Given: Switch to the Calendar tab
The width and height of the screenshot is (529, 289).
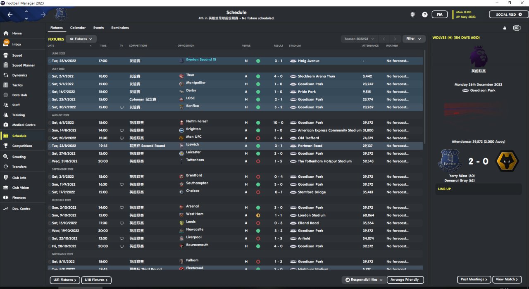Looking at the screenshot, I should 78,28.
